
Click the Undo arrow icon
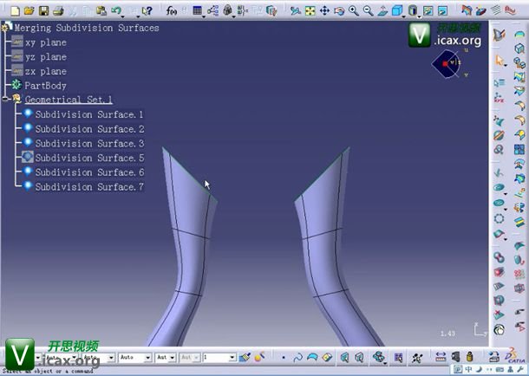116,10
